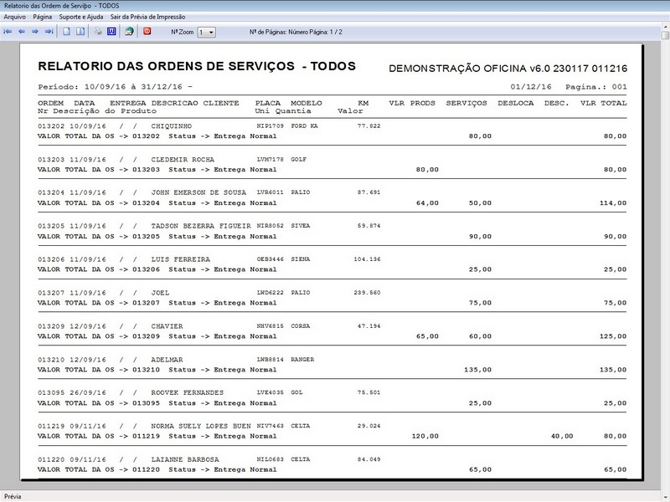670x502 pixels.
Task: Click client LUIS FERREIRA
Action: click(x=180, y=259)
